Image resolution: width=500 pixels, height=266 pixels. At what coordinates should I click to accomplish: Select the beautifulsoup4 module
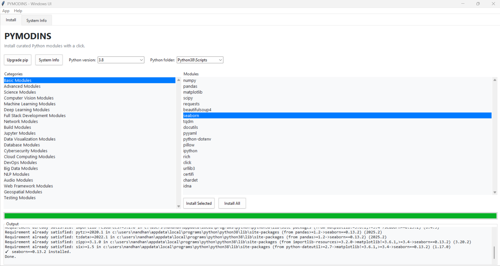(x=197, y=110)
